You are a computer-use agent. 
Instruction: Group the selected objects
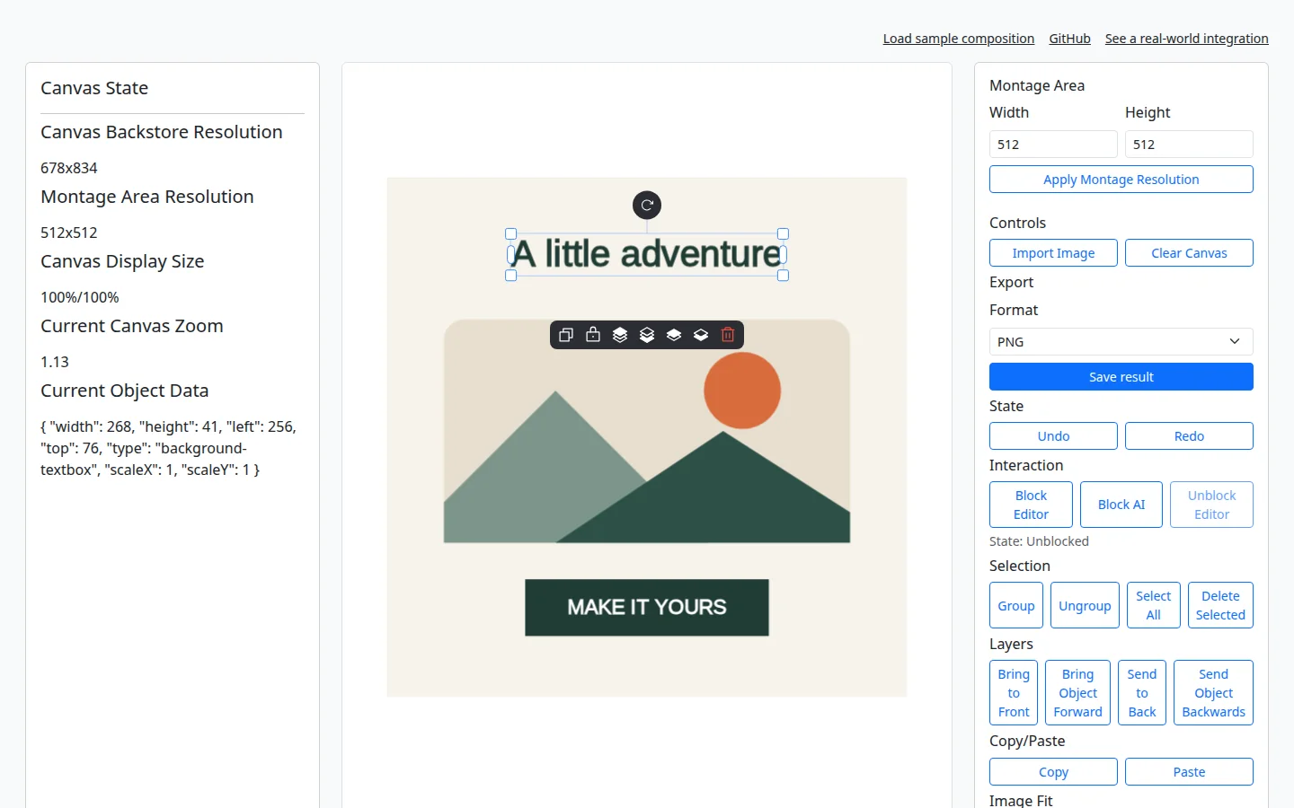pos(1016,606)
